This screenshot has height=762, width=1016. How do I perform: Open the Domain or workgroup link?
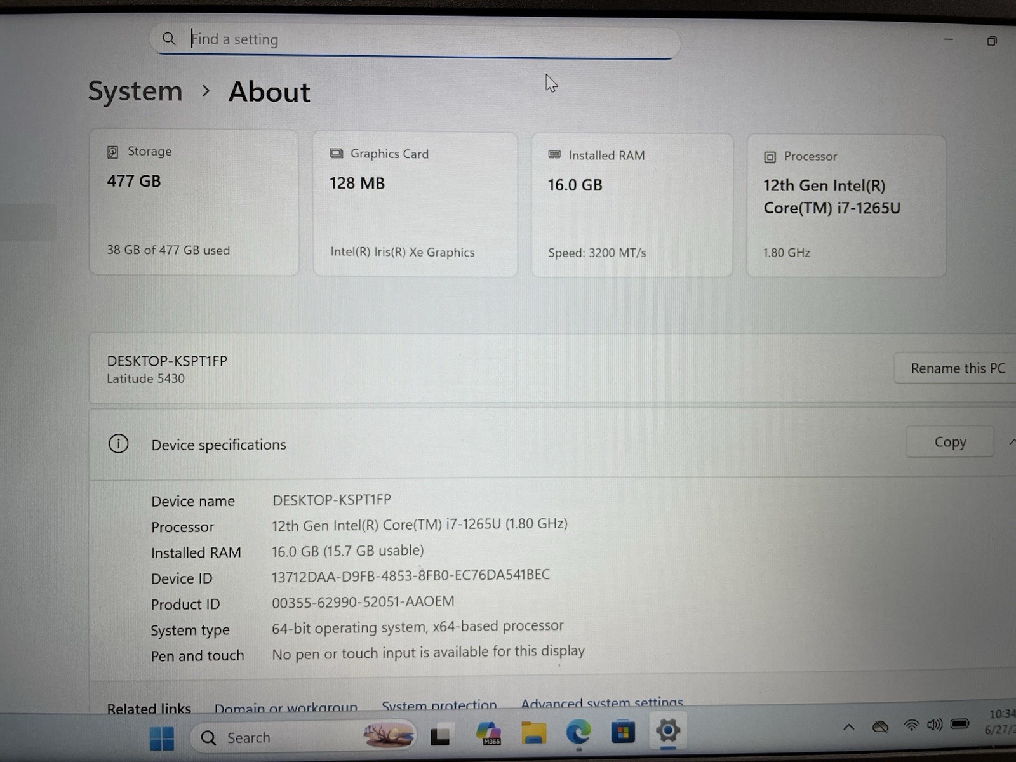(x=286, y=707)
